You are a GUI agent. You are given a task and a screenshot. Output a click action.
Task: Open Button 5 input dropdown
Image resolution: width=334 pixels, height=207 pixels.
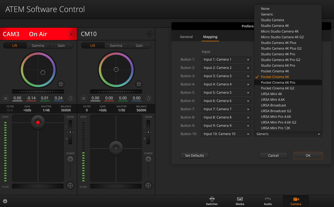pyautogui.click(x=226, y=92)
